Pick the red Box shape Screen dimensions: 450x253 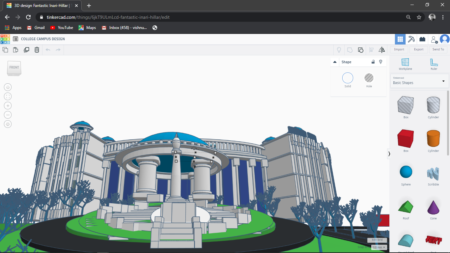tap(406, 139)
